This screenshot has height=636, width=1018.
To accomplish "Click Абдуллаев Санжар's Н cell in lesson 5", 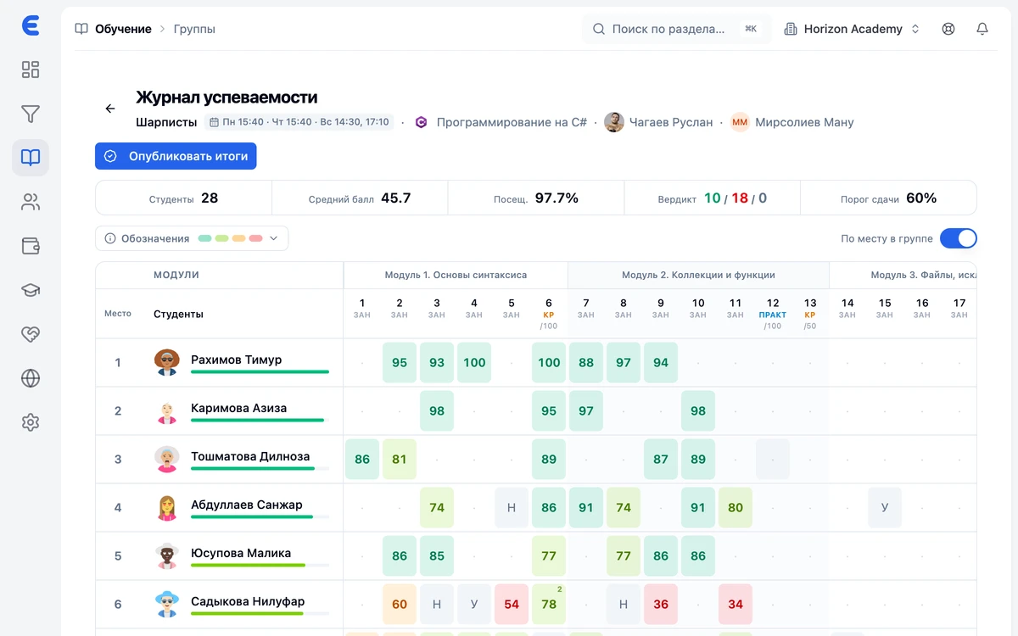I will click(x=512, y=507).
